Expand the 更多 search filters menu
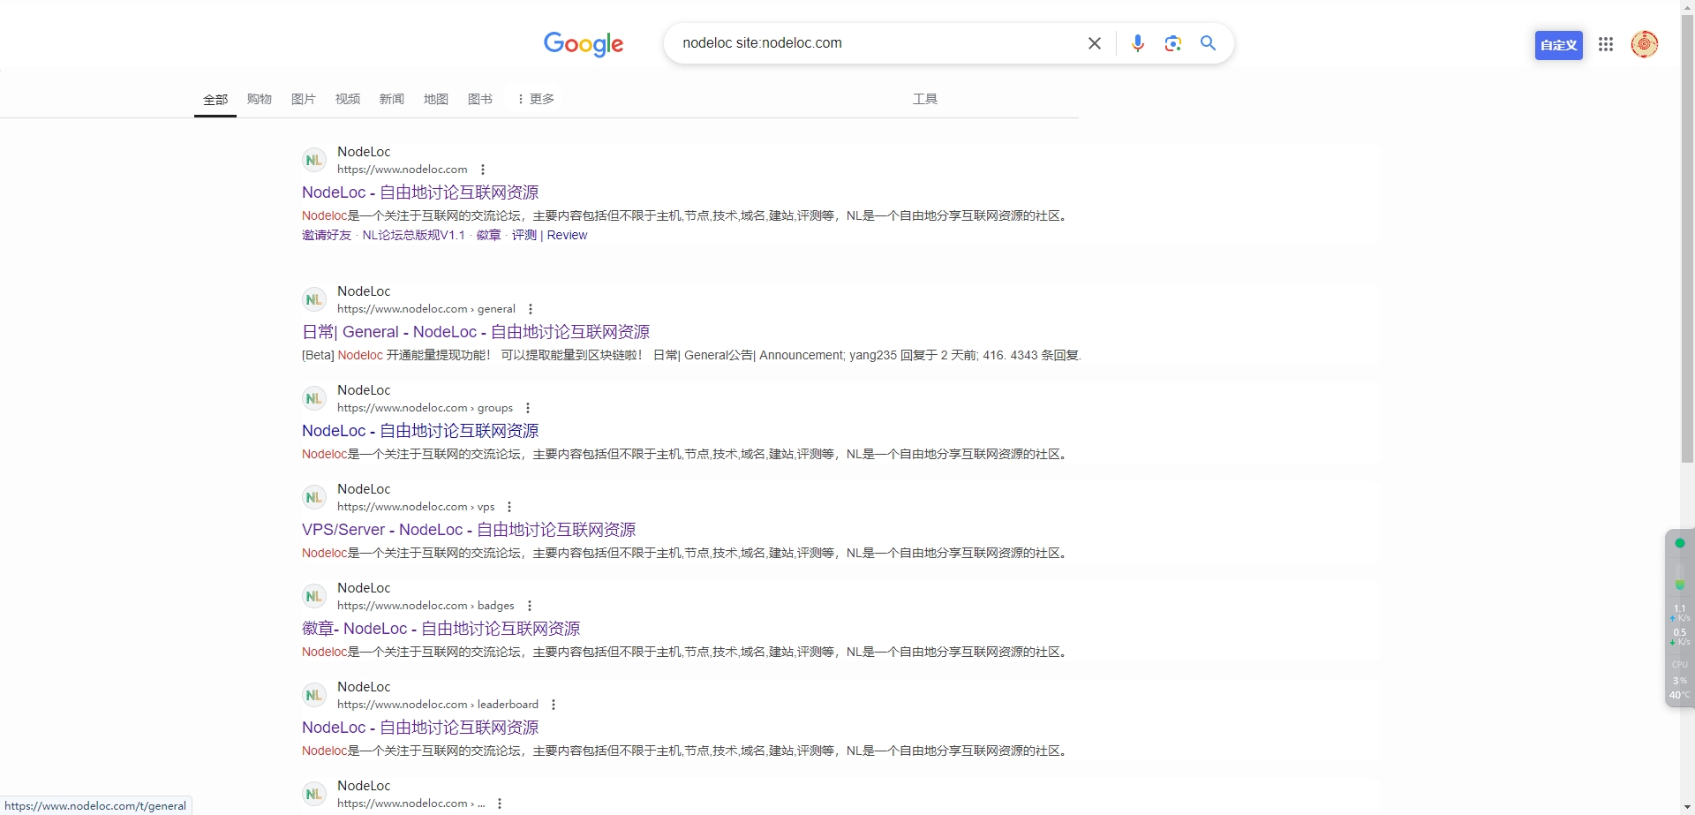 coord(536,99)
